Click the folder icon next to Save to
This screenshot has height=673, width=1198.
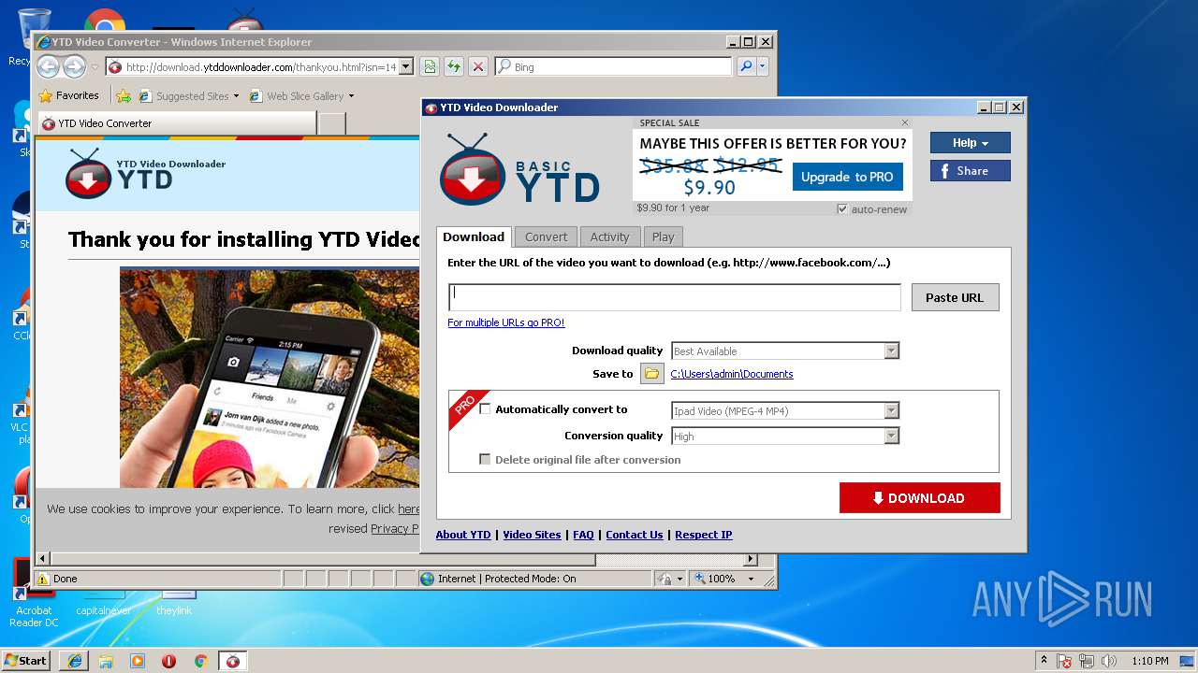point(652,374)
